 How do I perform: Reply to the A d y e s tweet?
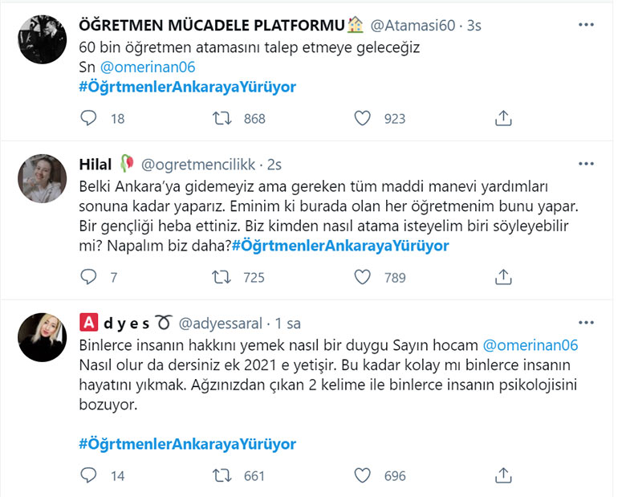(89, 475)
